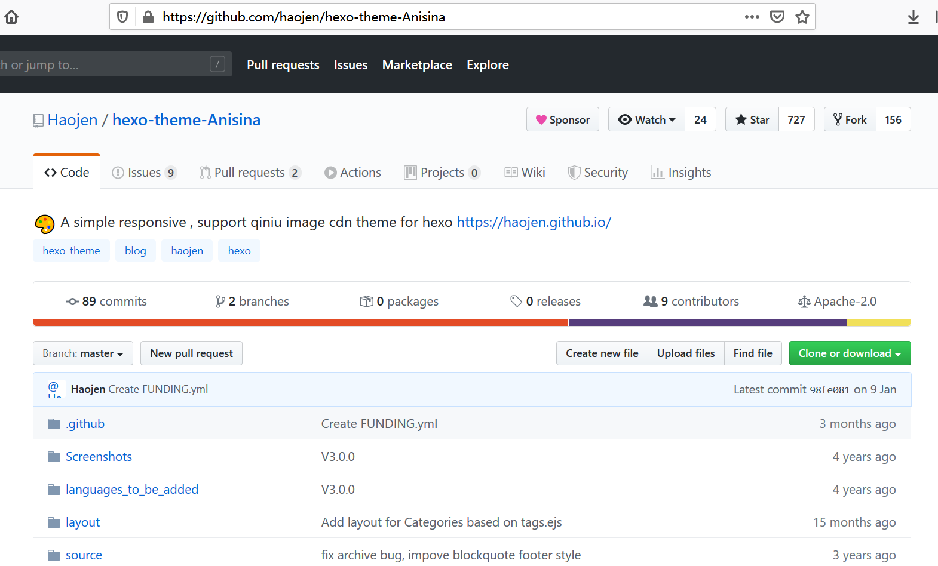Screen dimensions: 938x566
Task: Select layout folder icon
Action: coord(54,522)
